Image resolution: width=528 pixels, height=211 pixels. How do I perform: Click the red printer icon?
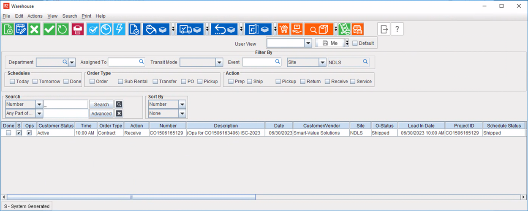coord(77,29)
